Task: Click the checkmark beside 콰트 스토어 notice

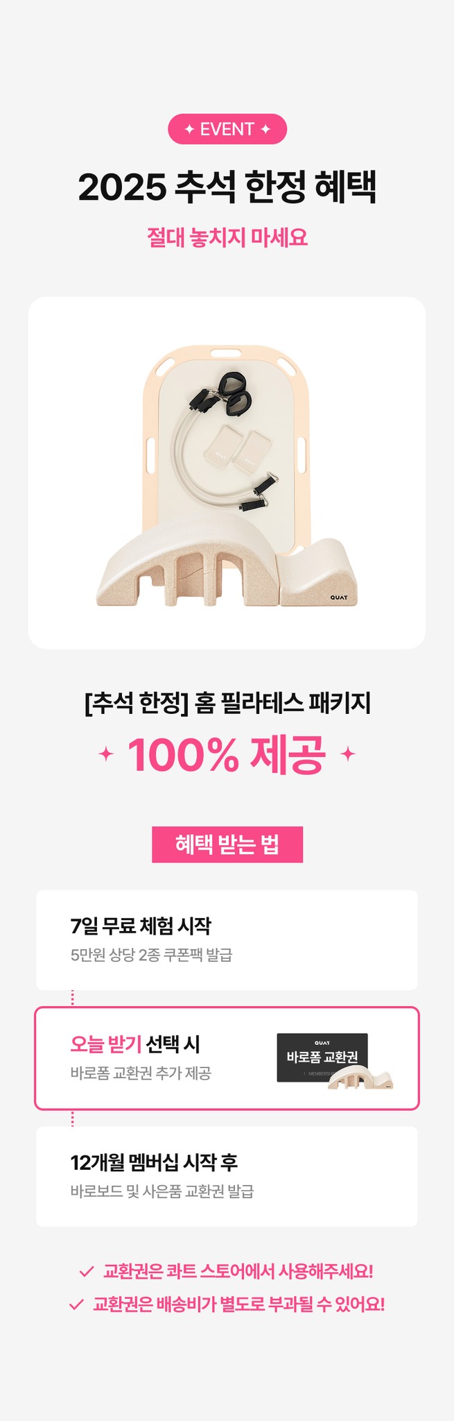Action: tap(87, 1271)
